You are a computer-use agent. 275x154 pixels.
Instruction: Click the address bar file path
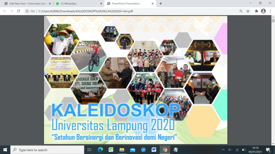tap(86, 11)
